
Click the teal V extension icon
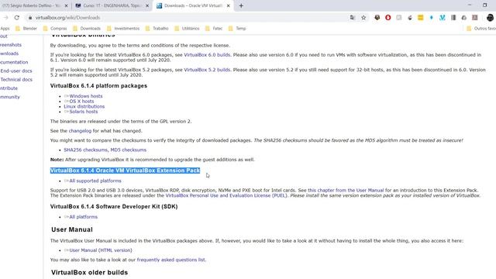pos(443,18)
